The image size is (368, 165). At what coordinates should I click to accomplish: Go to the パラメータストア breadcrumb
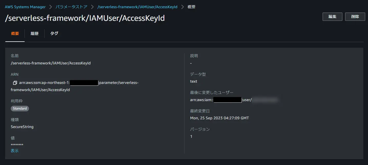coord(71,7)
